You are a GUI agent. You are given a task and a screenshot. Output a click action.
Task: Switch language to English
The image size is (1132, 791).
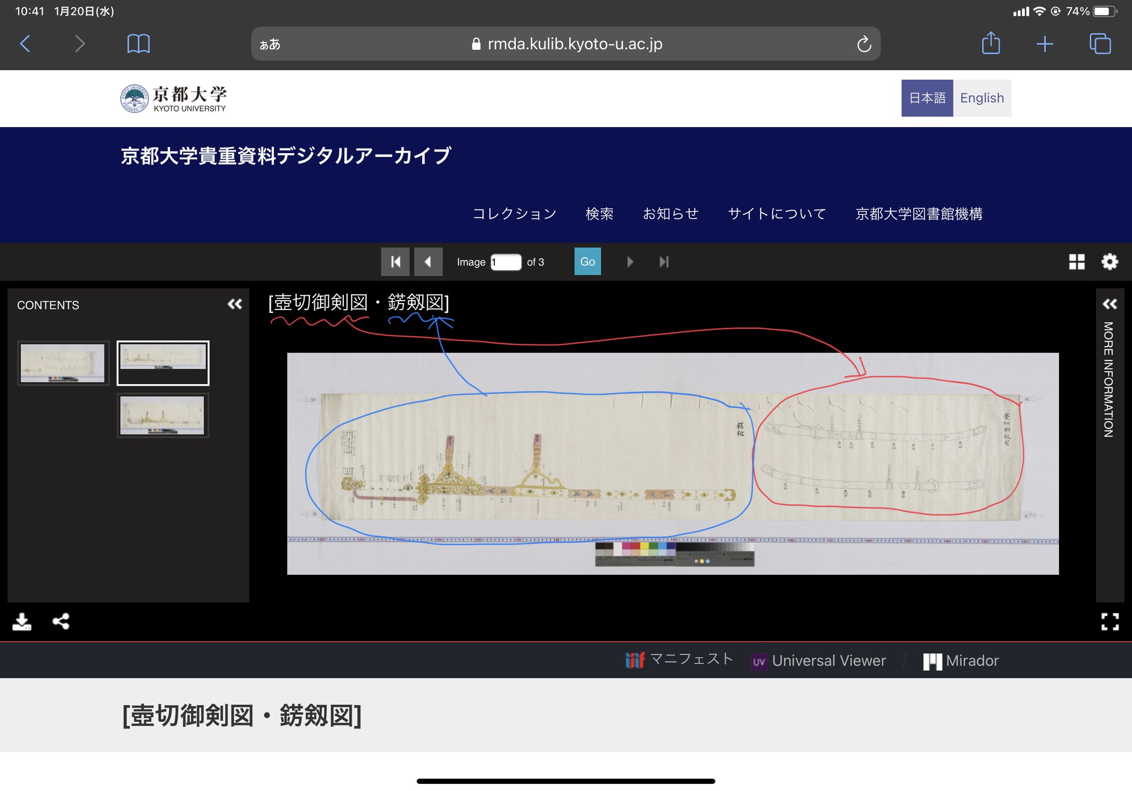[x=982, y=98]
